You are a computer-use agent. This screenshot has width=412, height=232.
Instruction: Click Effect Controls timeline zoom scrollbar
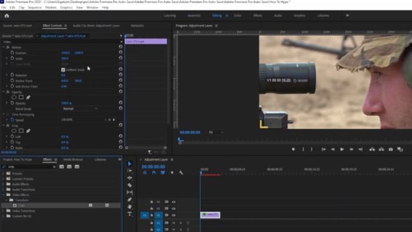[146, 148]
